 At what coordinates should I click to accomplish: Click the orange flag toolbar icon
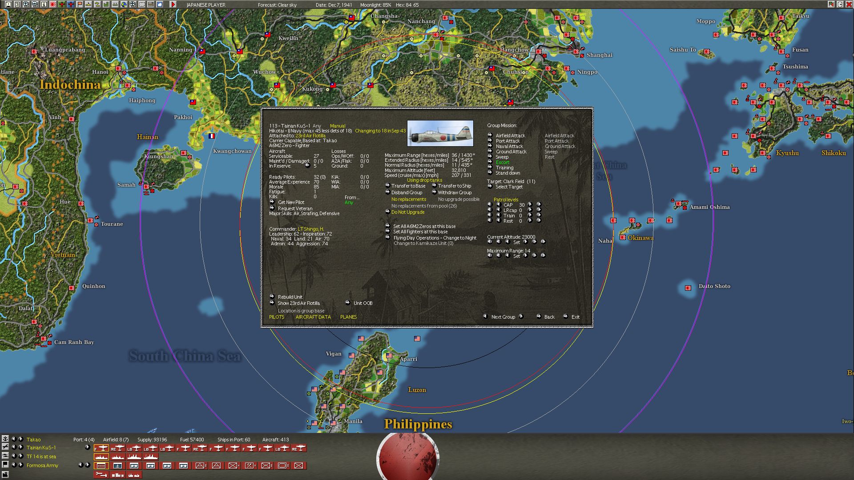point(80,4)
